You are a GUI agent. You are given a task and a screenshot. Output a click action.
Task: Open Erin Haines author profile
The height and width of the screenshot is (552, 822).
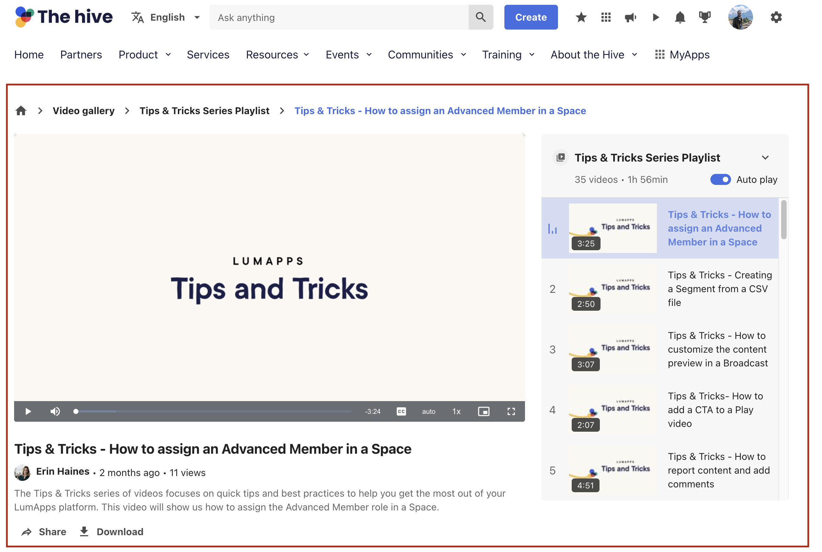(x=63, y=471)
